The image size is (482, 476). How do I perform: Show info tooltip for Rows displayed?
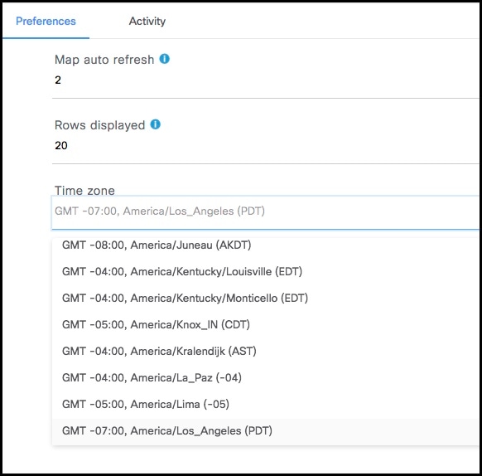pyautogui.click(x=155, y=124)
